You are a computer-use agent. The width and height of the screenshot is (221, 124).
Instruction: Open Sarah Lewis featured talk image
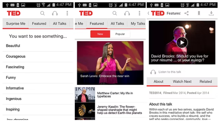(x=110, y=63)
